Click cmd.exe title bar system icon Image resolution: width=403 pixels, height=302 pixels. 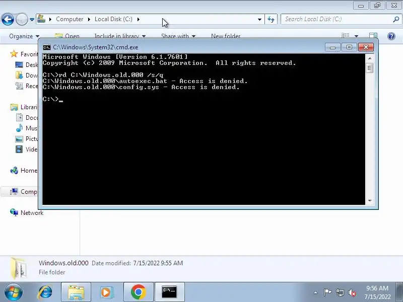tap(47, 47)
